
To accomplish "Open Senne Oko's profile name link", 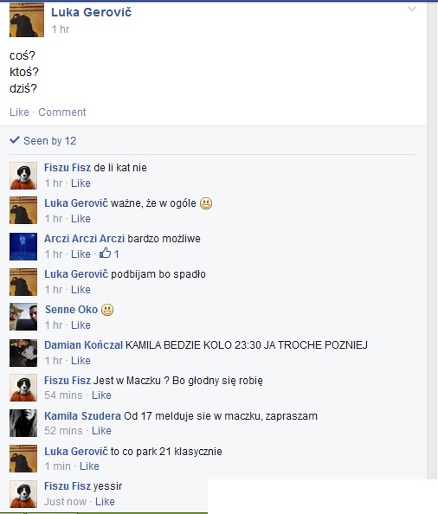I will click(x=72, y=310).
